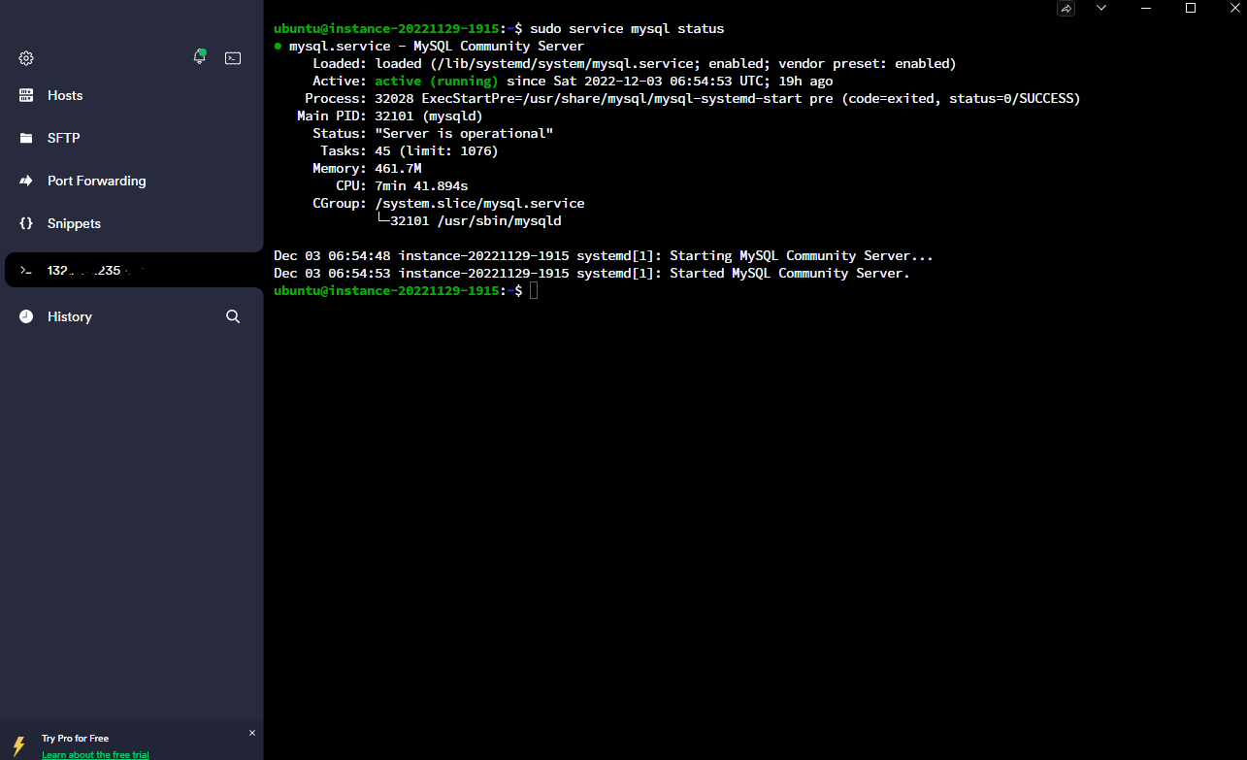Image resolution: width=1247 pixels, height=760 pixels.
Task: Click the 'Loaded:' line with mysql.service path
Action: [x=635, y=64]
